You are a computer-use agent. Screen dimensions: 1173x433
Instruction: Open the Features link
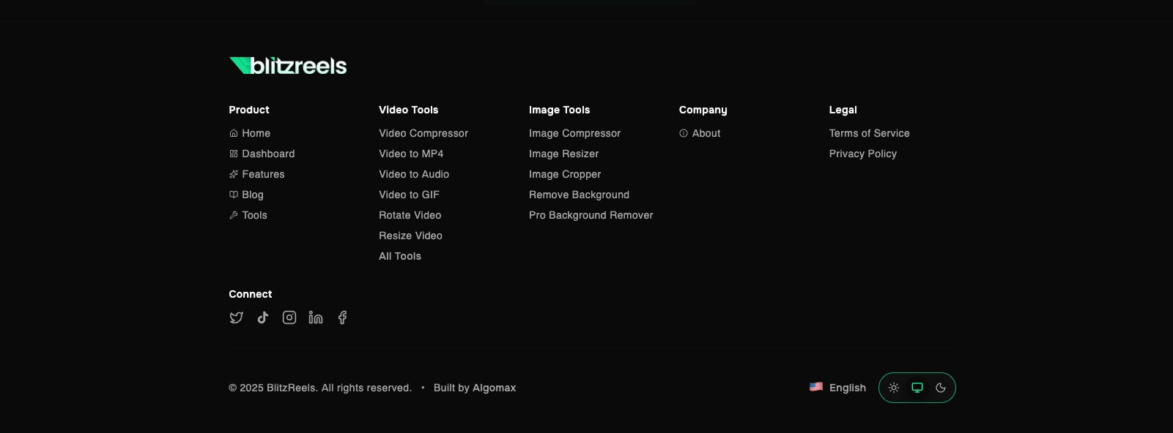pyautogui.click(x=263, y=174)
